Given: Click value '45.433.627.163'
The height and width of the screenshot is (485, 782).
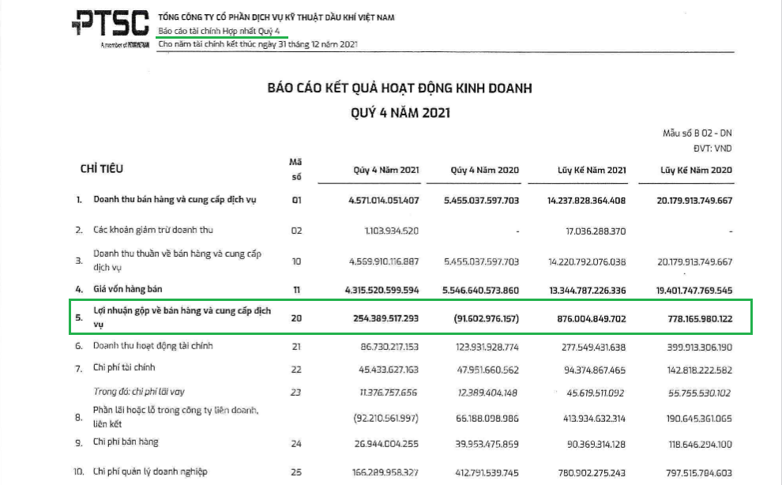Looking at the screenshot, I should coord(389,370).
